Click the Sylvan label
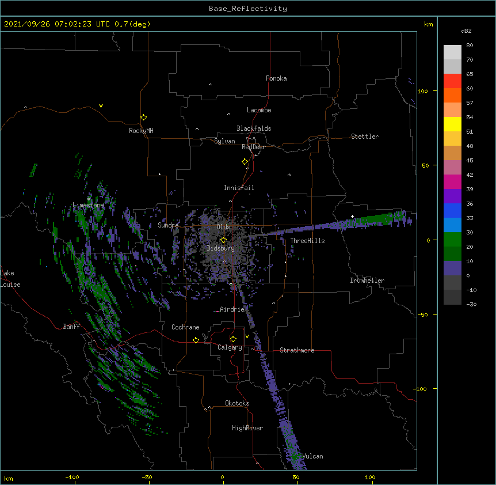Image resolution: width=496 pixels, height=485 pixels. coord(224,141)
